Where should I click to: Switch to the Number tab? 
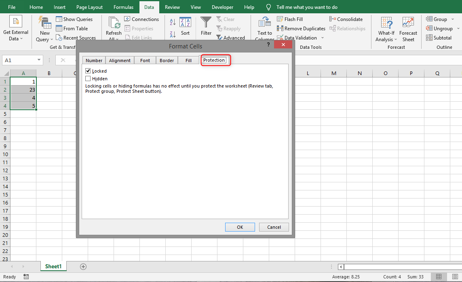[94, 60]
